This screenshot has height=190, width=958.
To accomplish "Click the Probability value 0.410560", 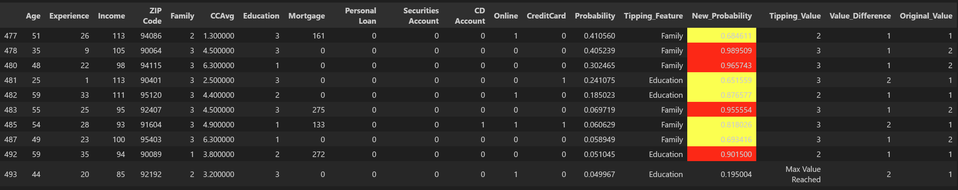I will click(599, 36).
